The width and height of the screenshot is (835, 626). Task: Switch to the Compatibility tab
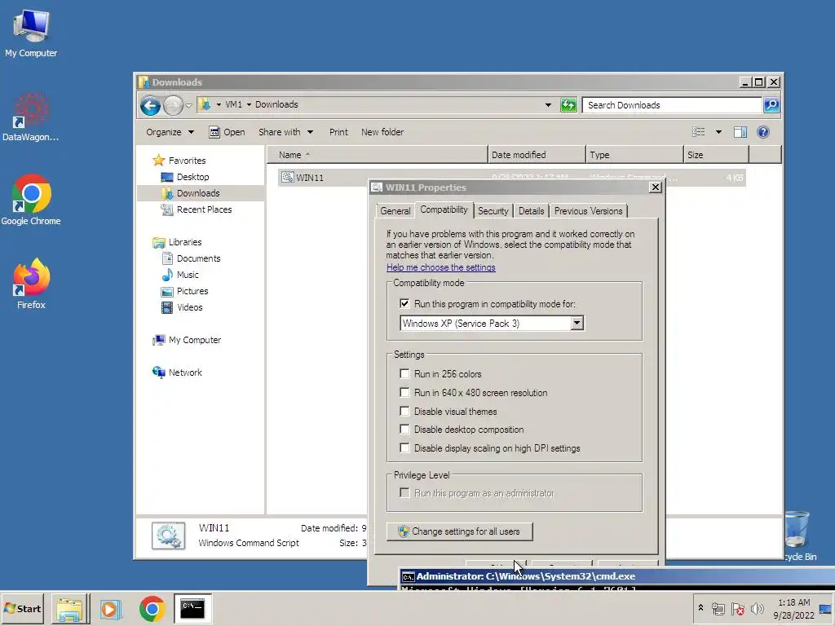coord(444,209)
